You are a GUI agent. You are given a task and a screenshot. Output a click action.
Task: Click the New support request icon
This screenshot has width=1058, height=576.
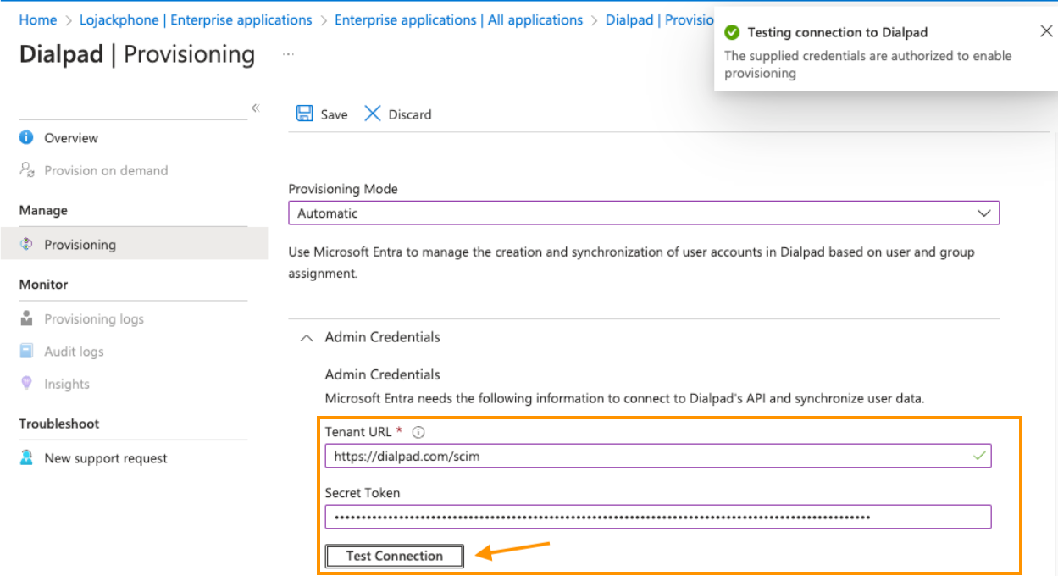point(26,457)
